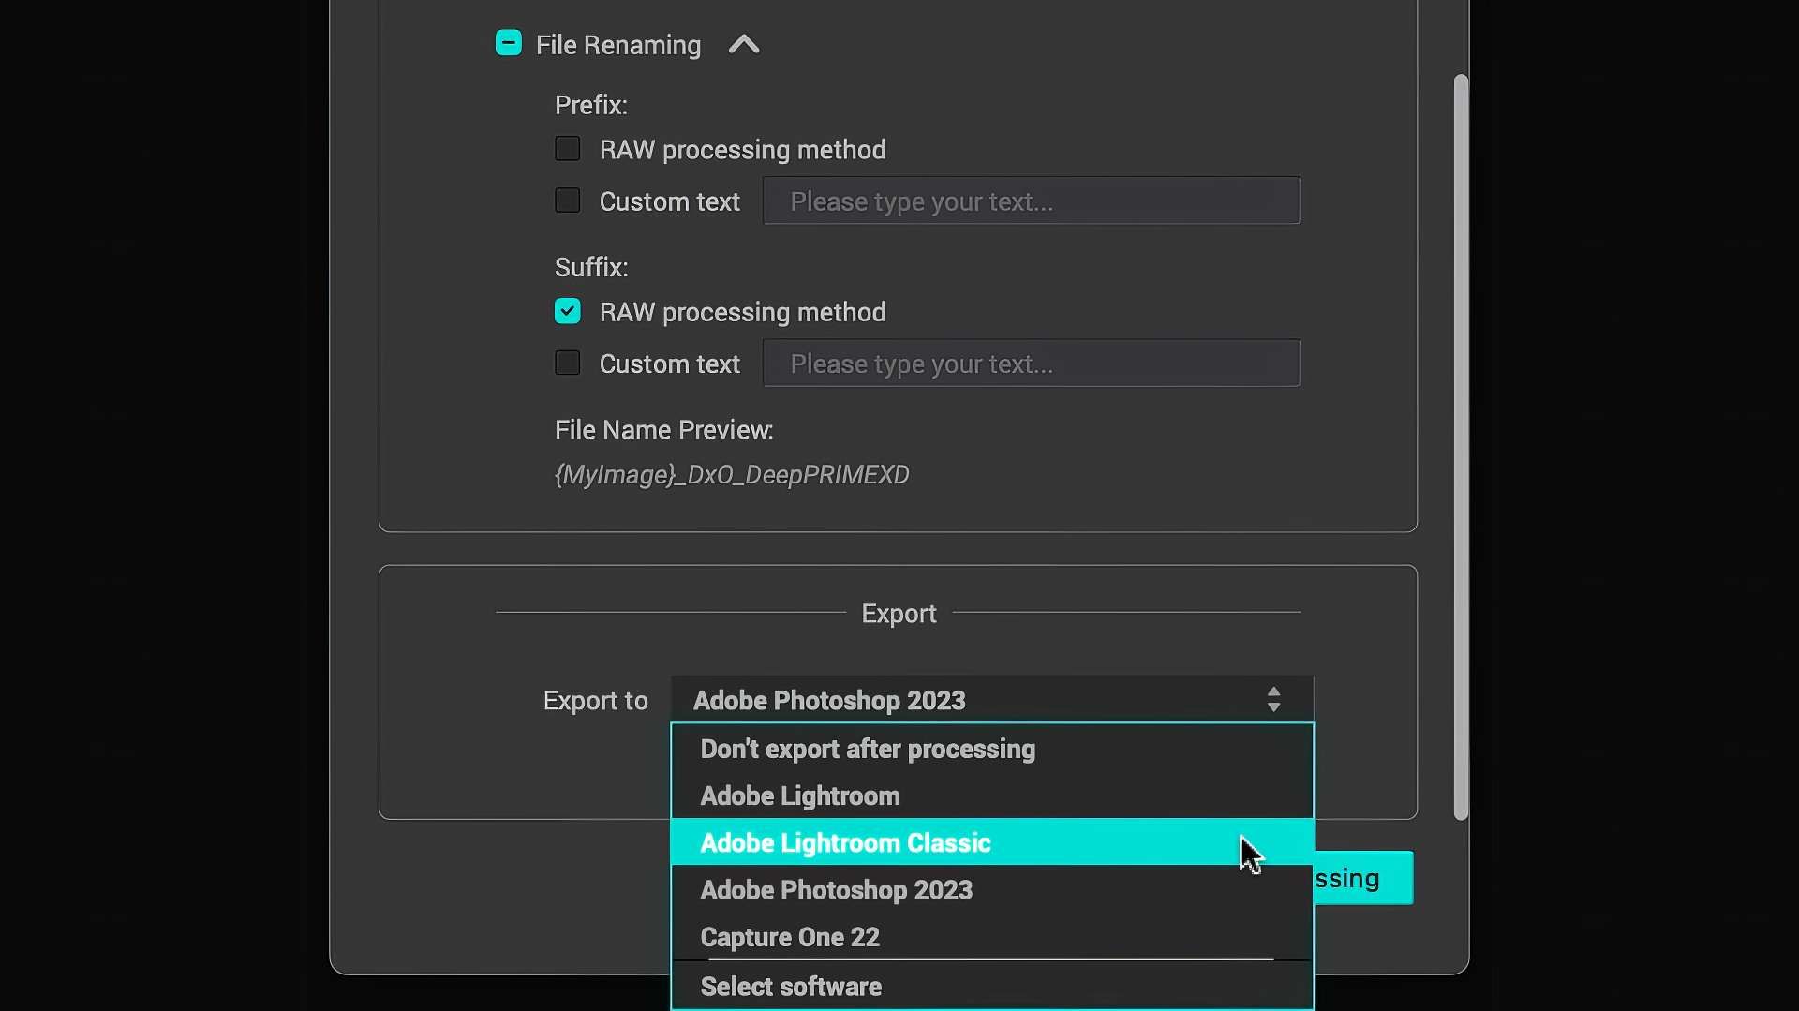Image resolution: width=1799 pixels, height=1011 pixels.
Task: Click the File Renaming minus toggle icon
Action: (x=509, y=43)
